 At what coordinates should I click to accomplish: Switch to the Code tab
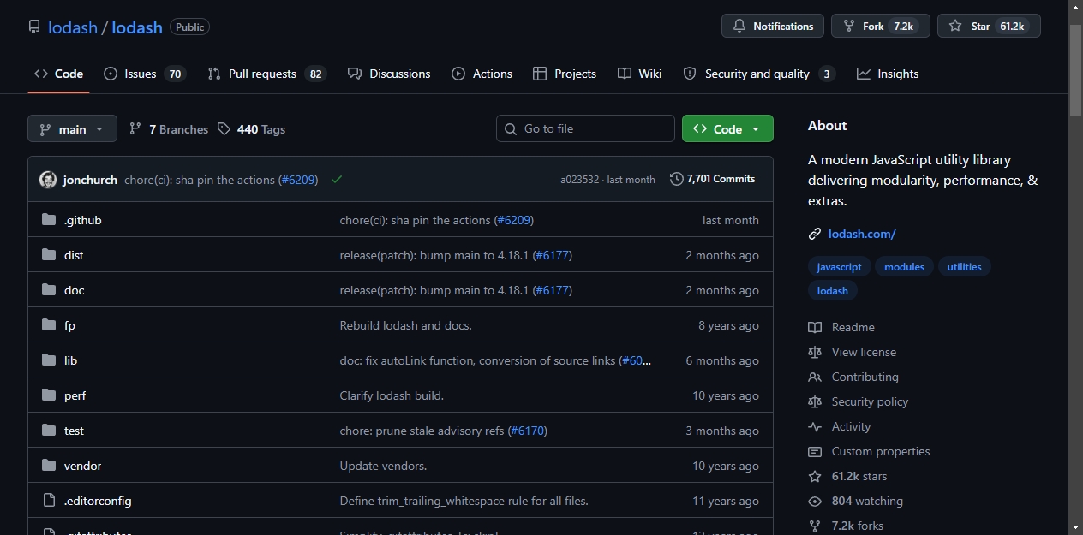point(58,74)
